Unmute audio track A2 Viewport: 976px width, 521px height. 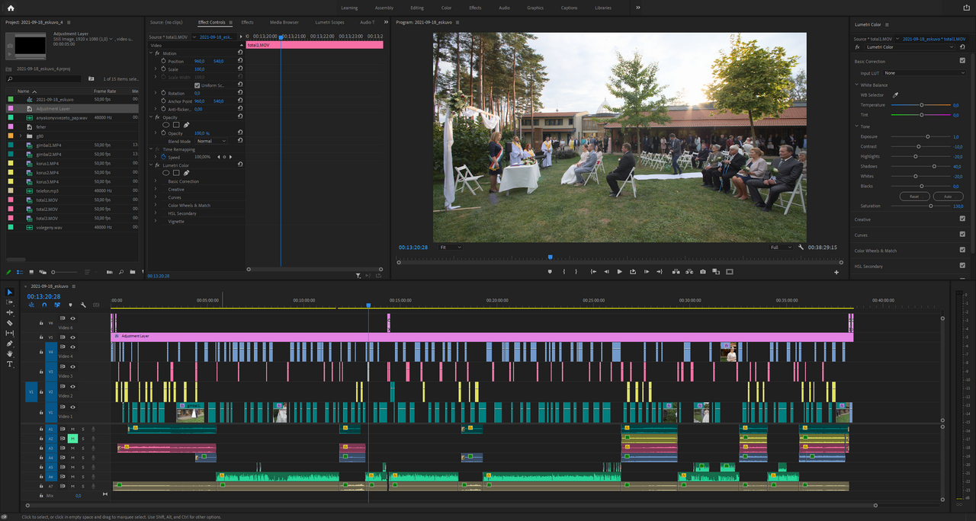72,439
